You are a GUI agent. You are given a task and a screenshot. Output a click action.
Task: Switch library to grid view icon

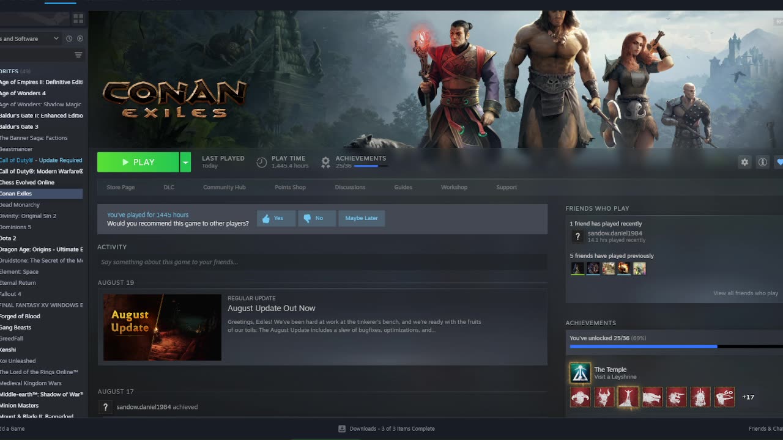[78, 19]
